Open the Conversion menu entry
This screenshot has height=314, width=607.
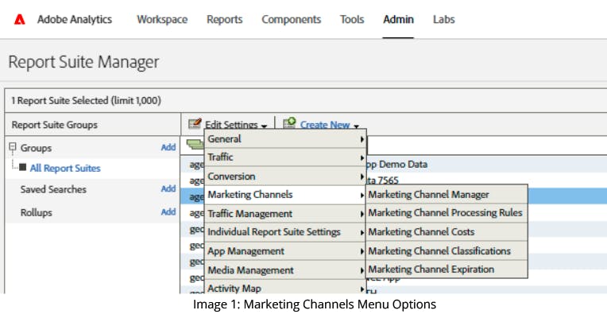point(285,176)
